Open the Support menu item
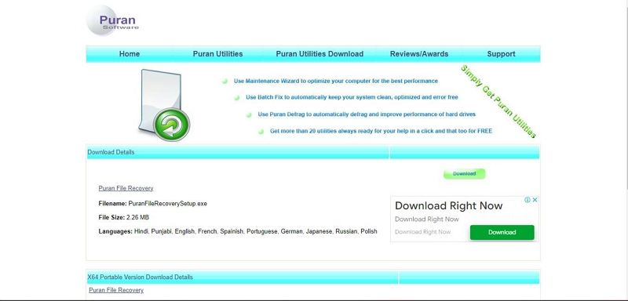 pos(501,54)
